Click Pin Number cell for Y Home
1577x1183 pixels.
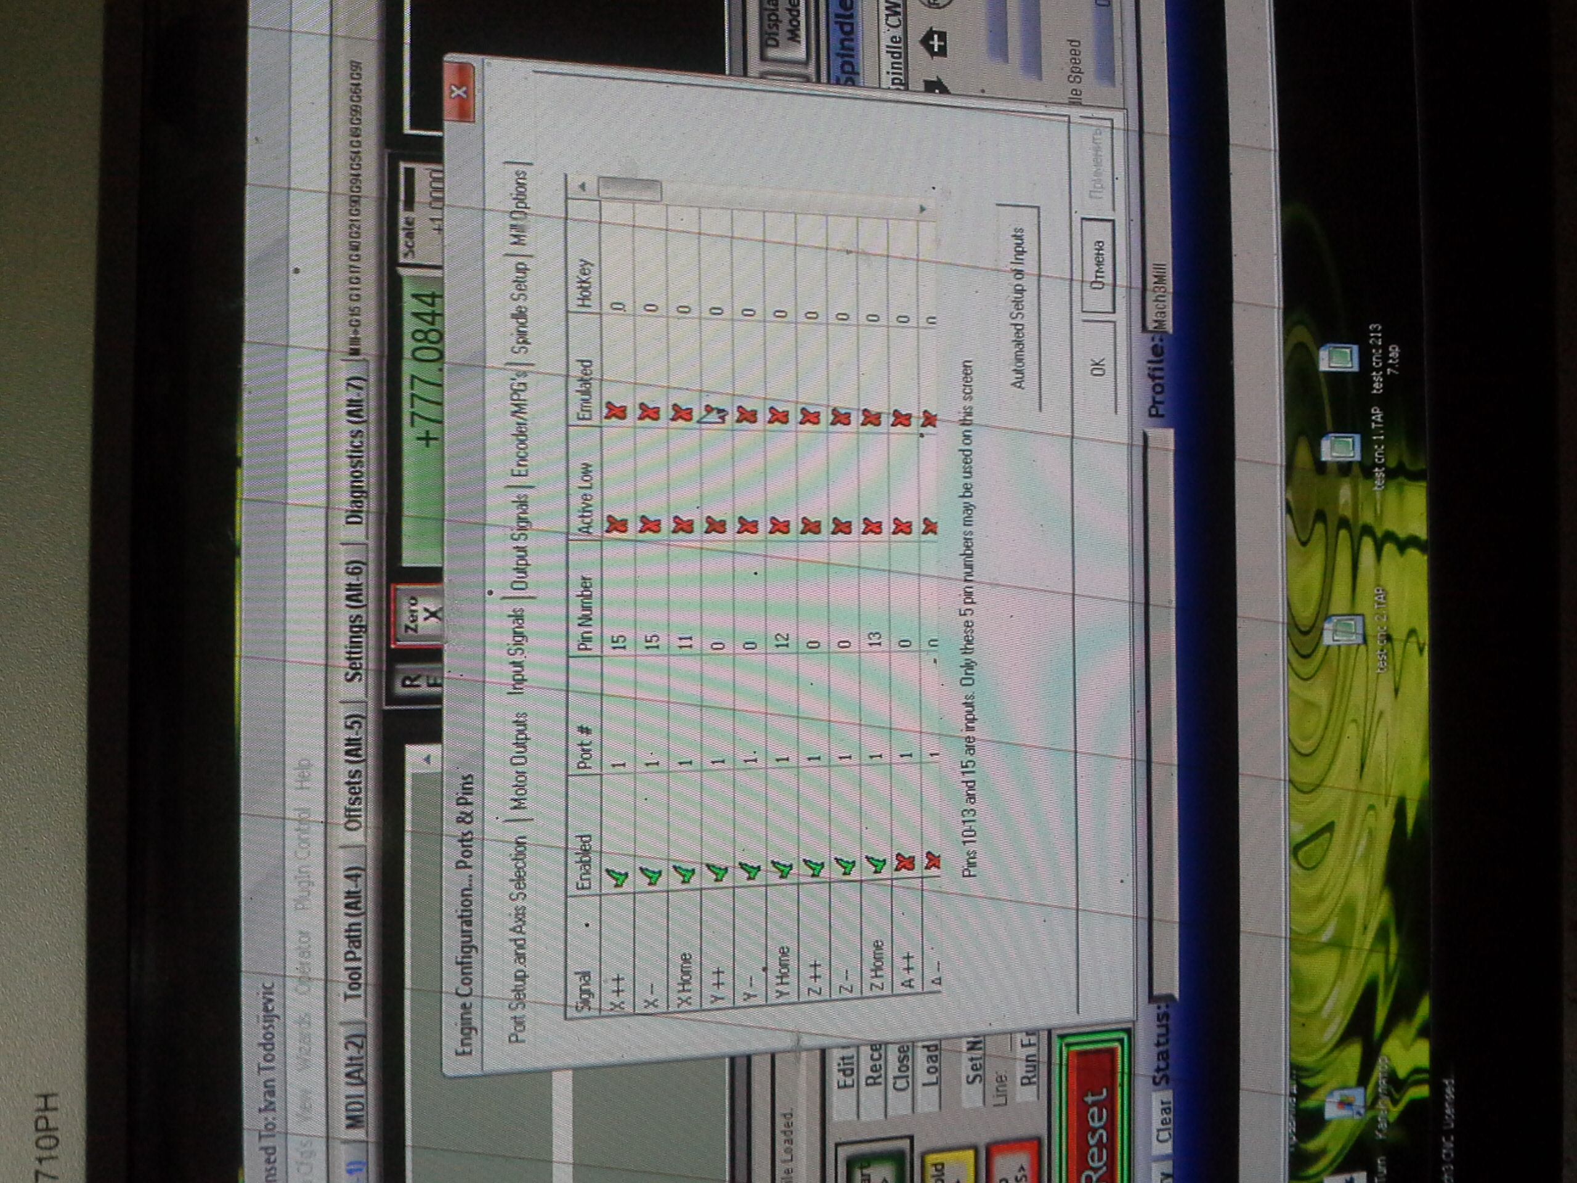tap(782, 640)
